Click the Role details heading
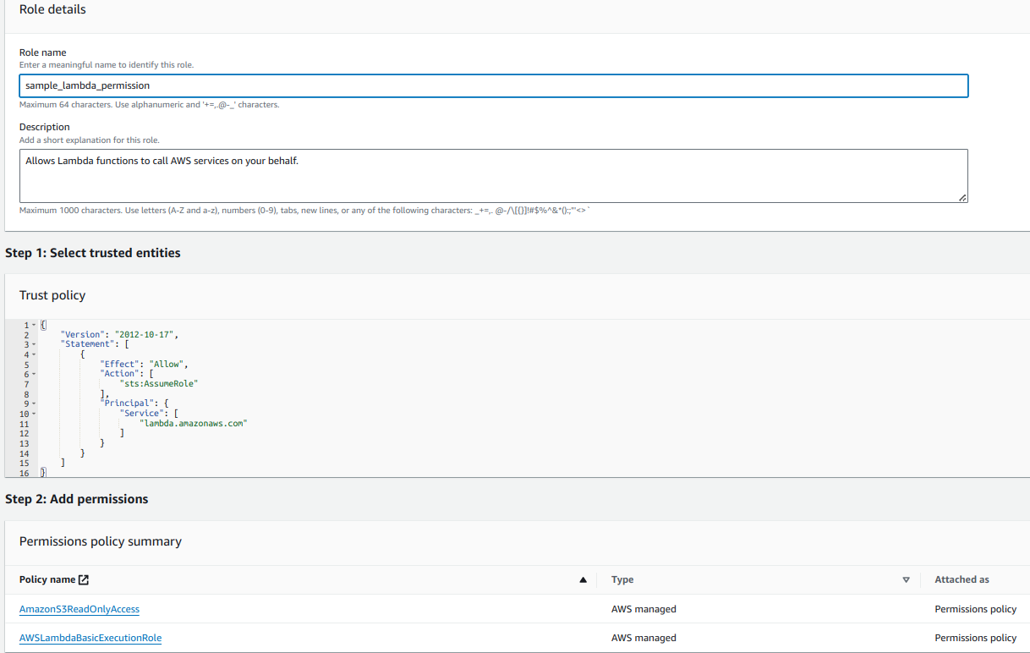This screenshot has width=1030, height=653. click(52, 9)
